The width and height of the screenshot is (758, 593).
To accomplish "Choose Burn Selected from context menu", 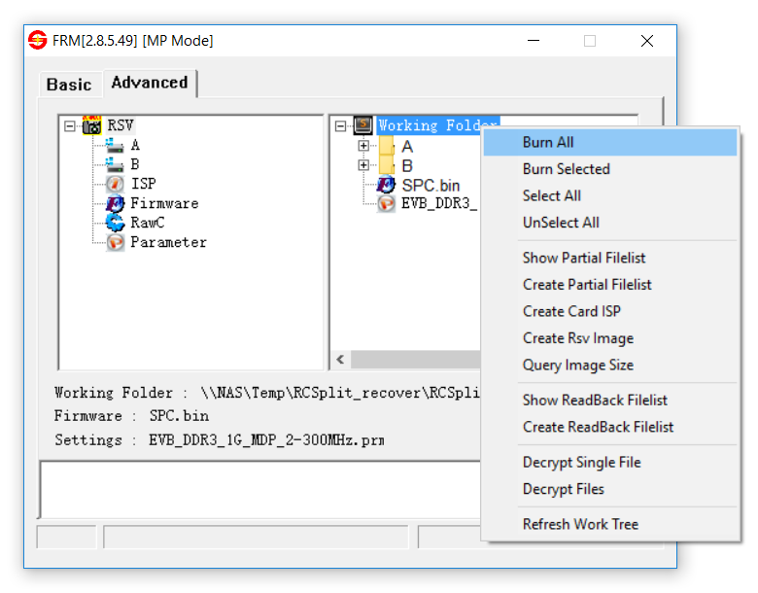I will tap(610, 169).
